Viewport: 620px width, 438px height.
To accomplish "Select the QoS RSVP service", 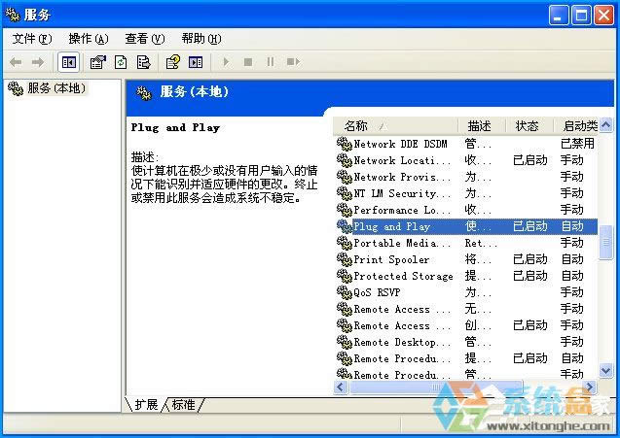I will [377, 292].
